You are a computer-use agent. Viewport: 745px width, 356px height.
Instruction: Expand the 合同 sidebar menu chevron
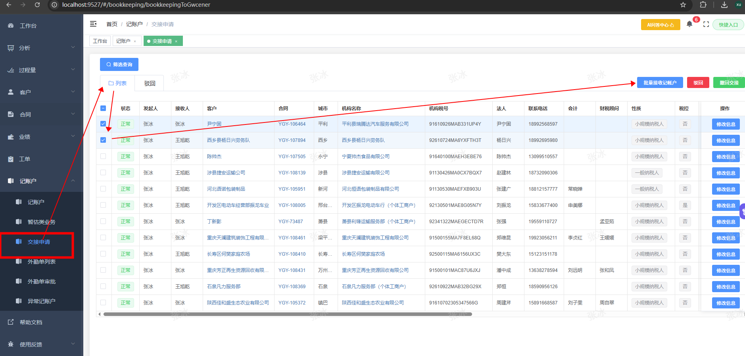coord(73,114)
